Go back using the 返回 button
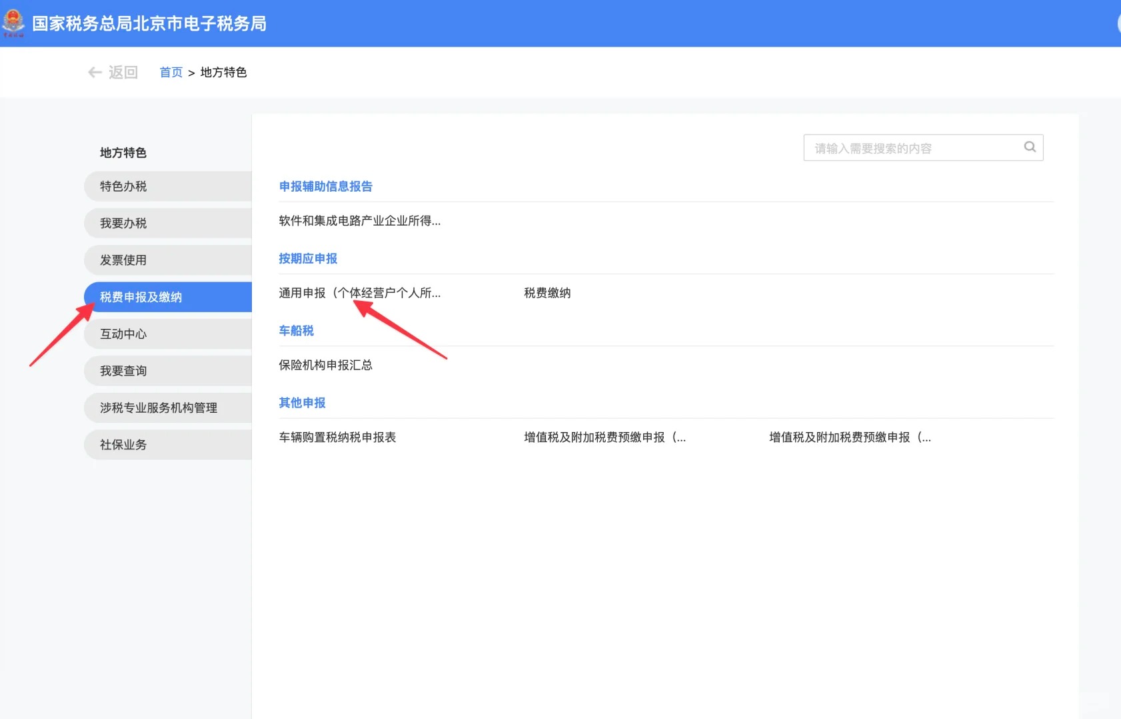The width and height of the screenshot is (1121, 719). tap(113, 73)
